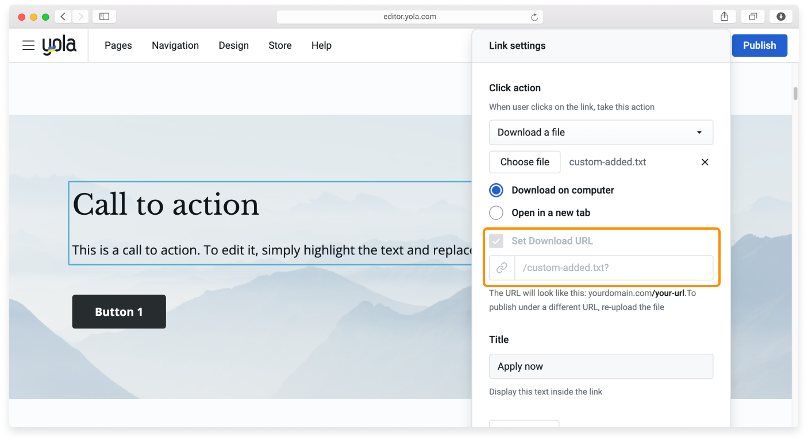Click the Choose file button
This screenshot has height=441, width=808.
525,162
